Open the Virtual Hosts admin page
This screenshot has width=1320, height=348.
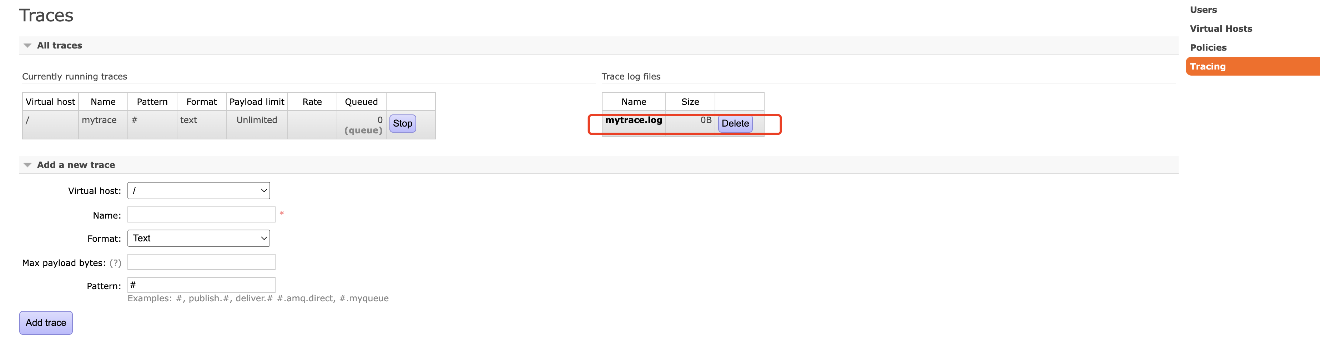[1221, 29]
